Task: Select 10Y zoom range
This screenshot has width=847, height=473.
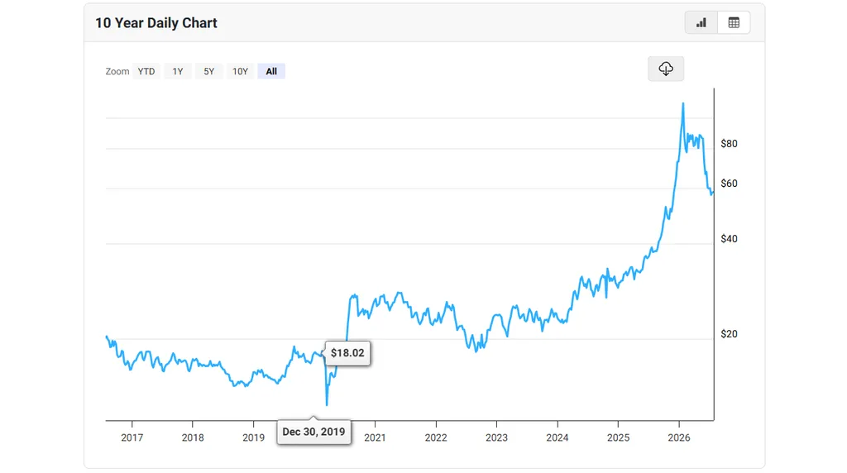Action: point(241,71)
